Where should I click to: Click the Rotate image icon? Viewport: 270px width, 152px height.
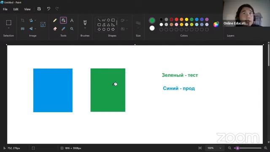[x=31, y=20]
